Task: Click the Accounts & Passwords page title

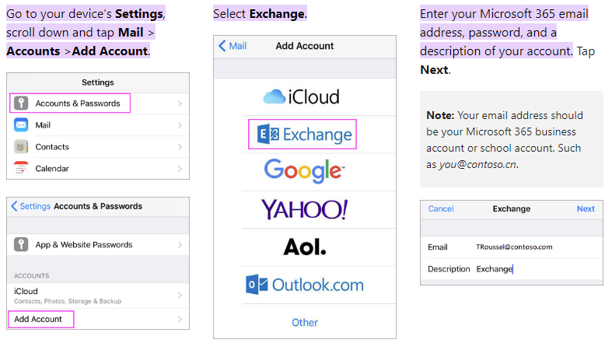Action: 98,206
